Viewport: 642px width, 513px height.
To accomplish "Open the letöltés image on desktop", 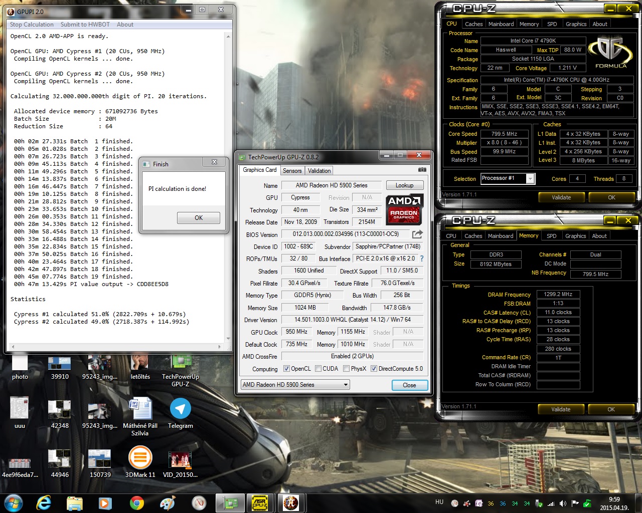I will (x=140, y=368).
